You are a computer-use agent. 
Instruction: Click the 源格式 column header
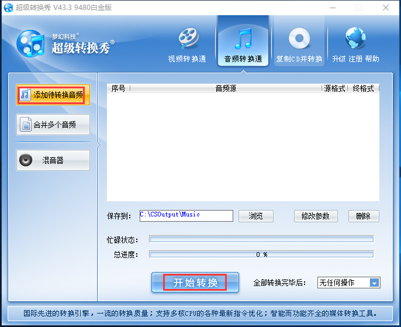pos(334,88)
